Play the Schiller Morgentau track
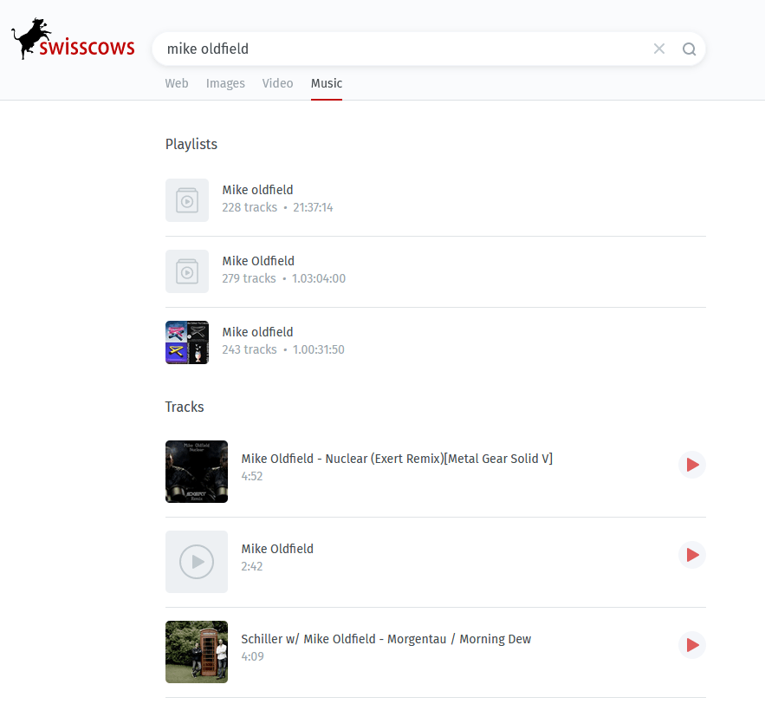This screenshot has height=704, width=765. pyautogui.click(x=692, y=645)
